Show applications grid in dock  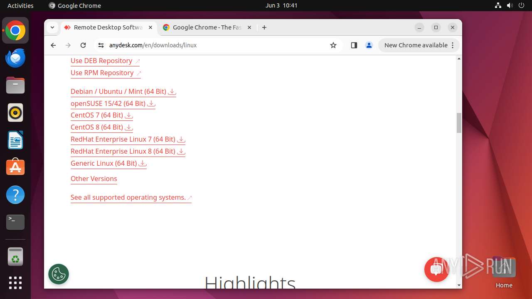pos(15,283)
